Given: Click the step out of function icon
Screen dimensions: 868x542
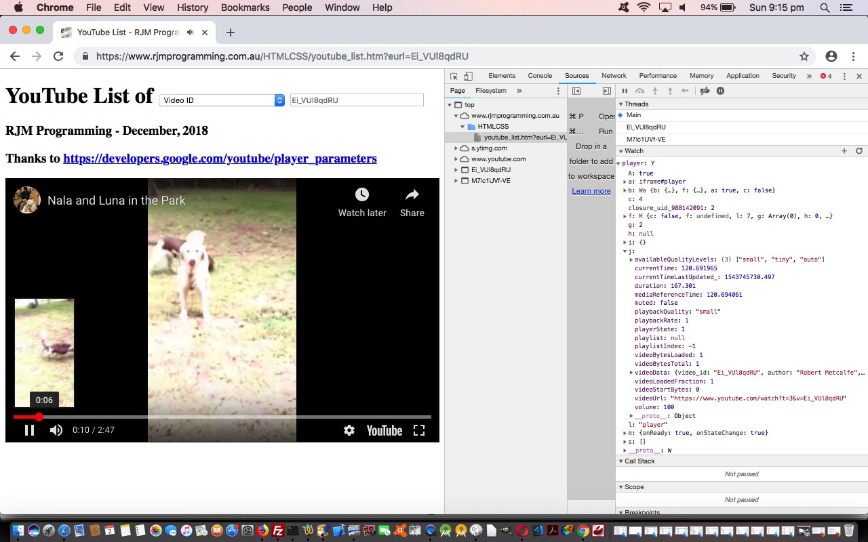Looking at the screenshot, I should (x=670, y=91).
